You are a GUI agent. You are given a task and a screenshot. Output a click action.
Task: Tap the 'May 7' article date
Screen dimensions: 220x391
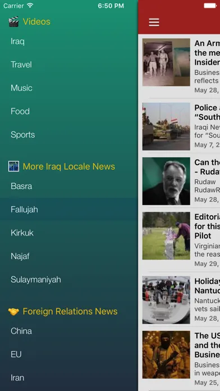(x=207, y=145)
